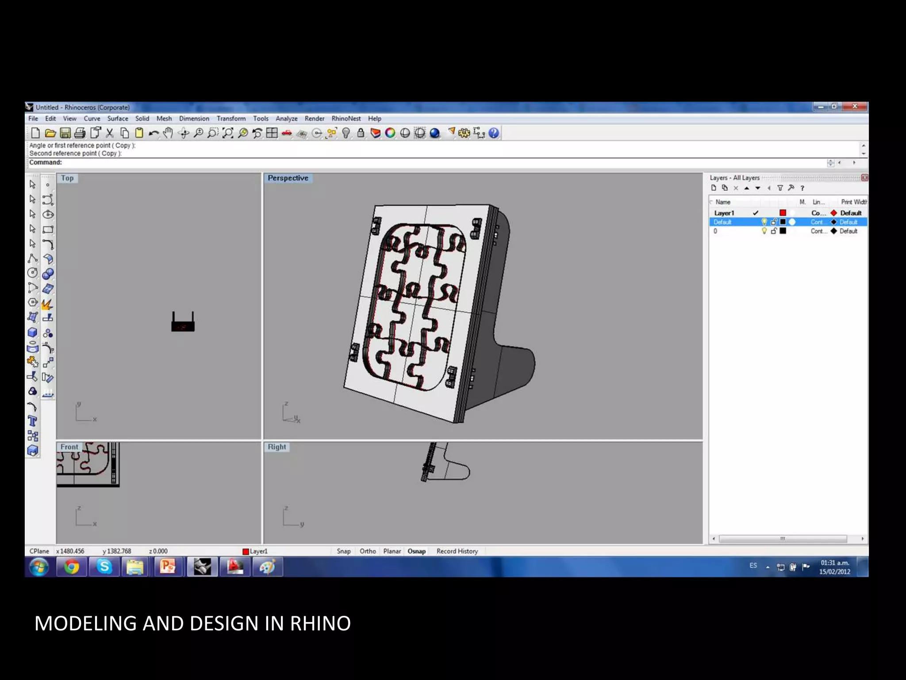
Task: Move layer up with the up arrow
Action: click(x=747, y=188)
